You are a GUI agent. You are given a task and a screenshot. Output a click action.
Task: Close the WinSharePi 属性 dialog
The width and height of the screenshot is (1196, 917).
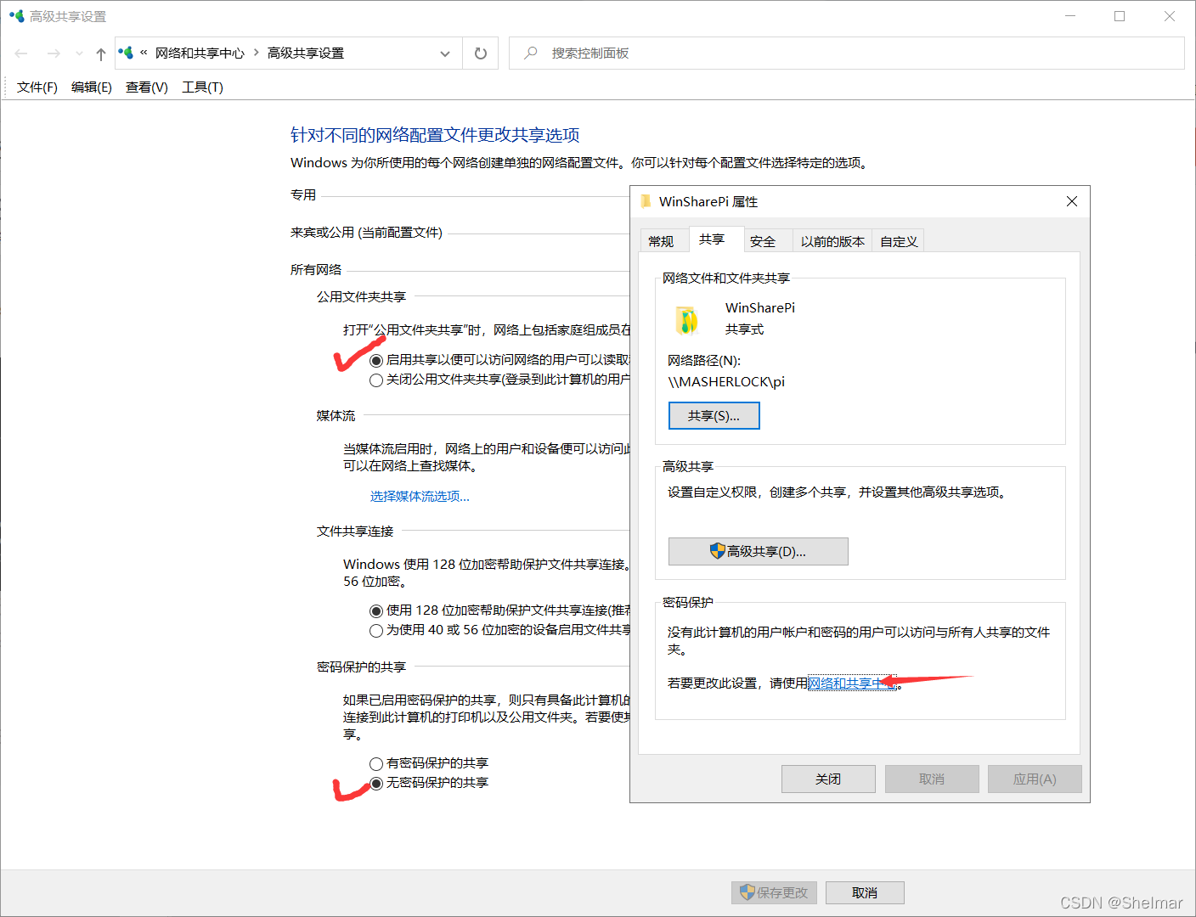pos(1071,201)
